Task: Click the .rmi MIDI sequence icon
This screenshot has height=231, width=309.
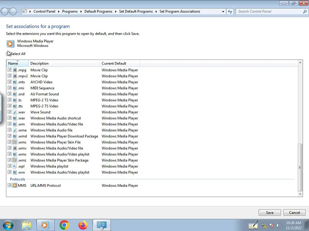Action: click(15, 88)
